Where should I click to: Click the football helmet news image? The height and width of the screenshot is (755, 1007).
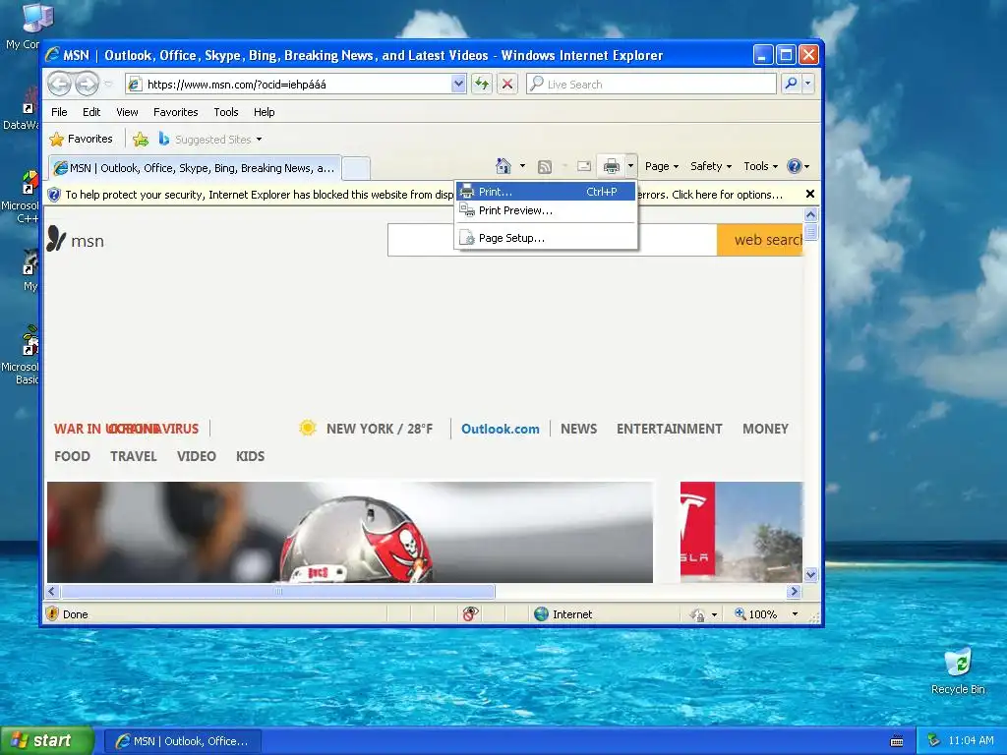tap(350, 532)
